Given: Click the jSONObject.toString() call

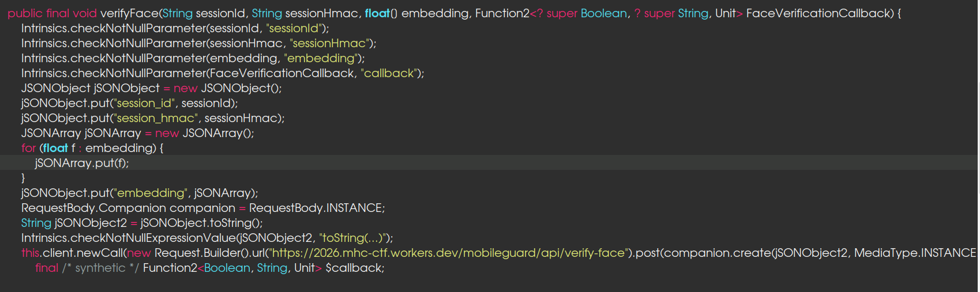Looking at the screenshot, I should 201,223.
